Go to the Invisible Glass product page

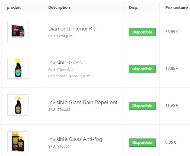65,63
